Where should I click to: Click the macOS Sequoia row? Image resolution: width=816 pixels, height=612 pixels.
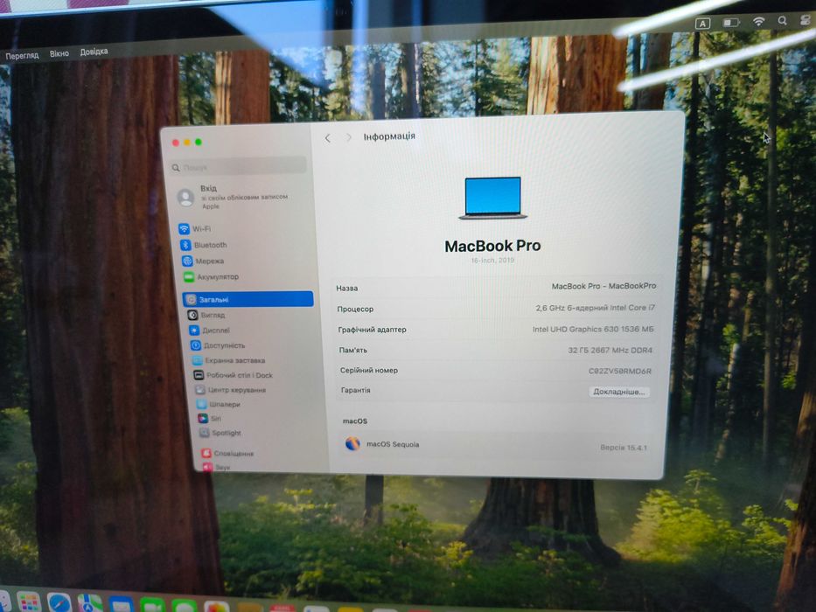(497, 446)
